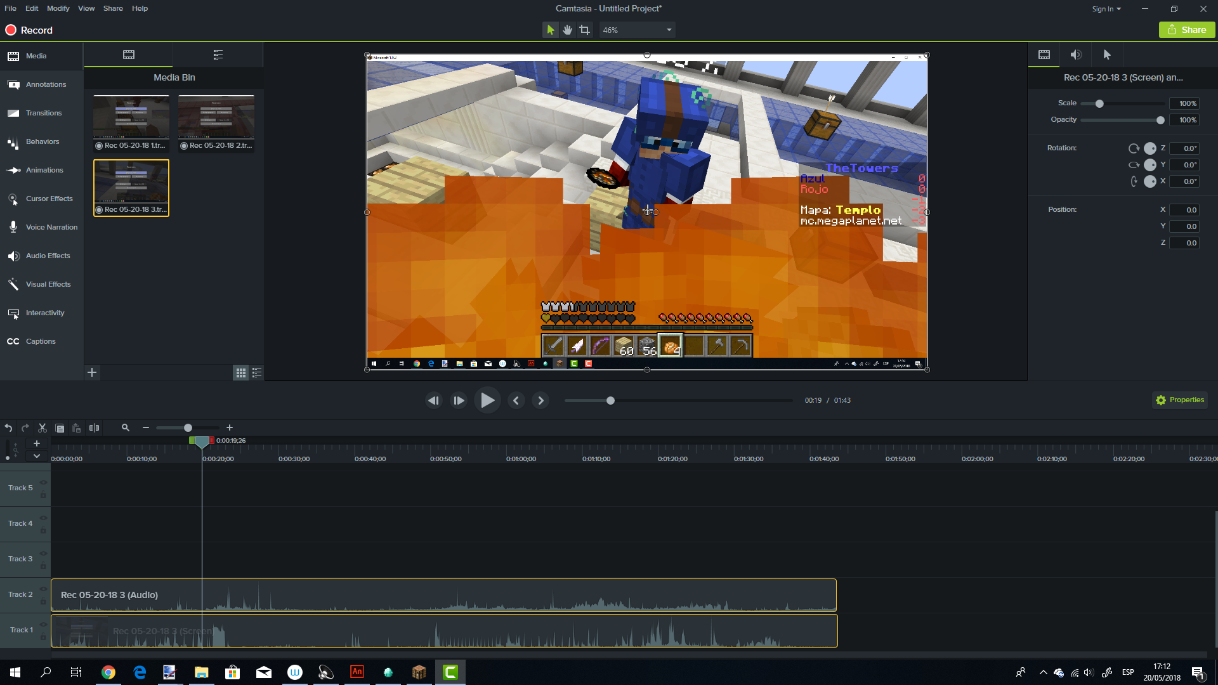Open the Sign In dropdown
This screenshot has height=685, width=1218.
click(1106, 9)
